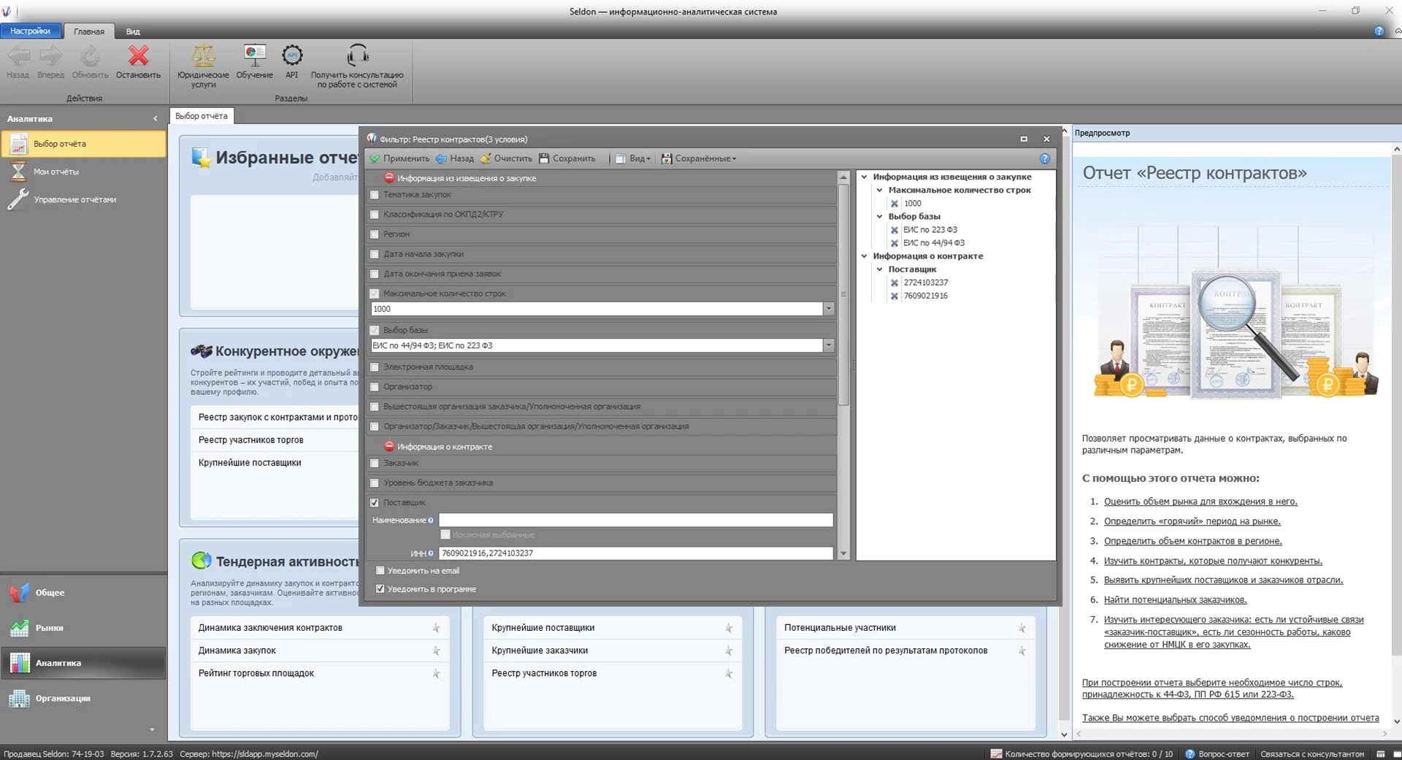This screenshot has height=760, width=1402.
Task: Open the Рынки section
Action: pyautogui.click(x=84, y=628)
